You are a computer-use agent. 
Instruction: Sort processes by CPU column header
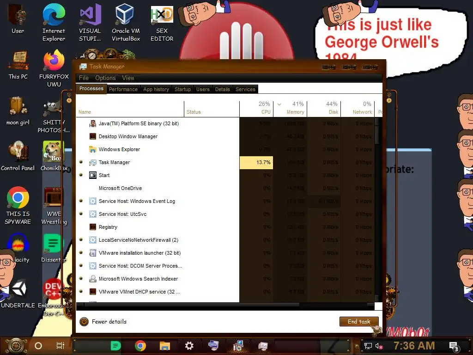(256, 108)
